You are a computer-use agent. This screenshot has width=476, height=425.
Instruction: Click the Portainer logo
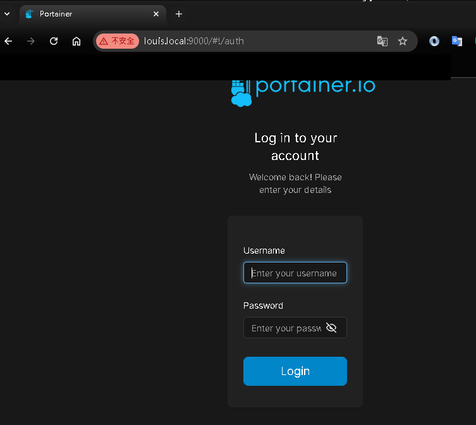[303, 89]
